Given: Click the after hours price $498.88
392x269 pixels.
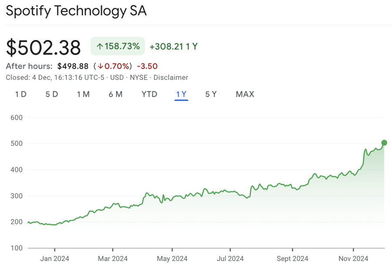Looking at the screenshot, I should point(73,66).
